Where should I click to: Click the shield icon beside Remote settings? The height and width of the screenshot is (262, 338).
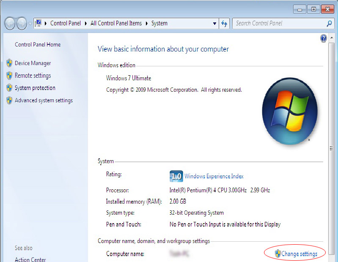click(x=9, y=76)
